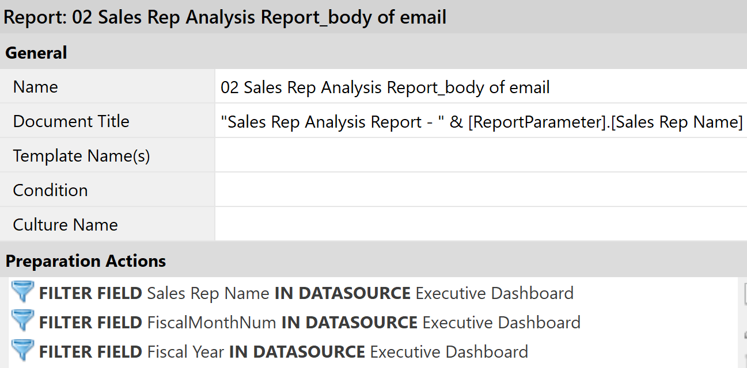The height and width of the screenshot is (368, 747).
Task: Select the FiscalMonthNum filter action text
Action: (x=309, y=323)
